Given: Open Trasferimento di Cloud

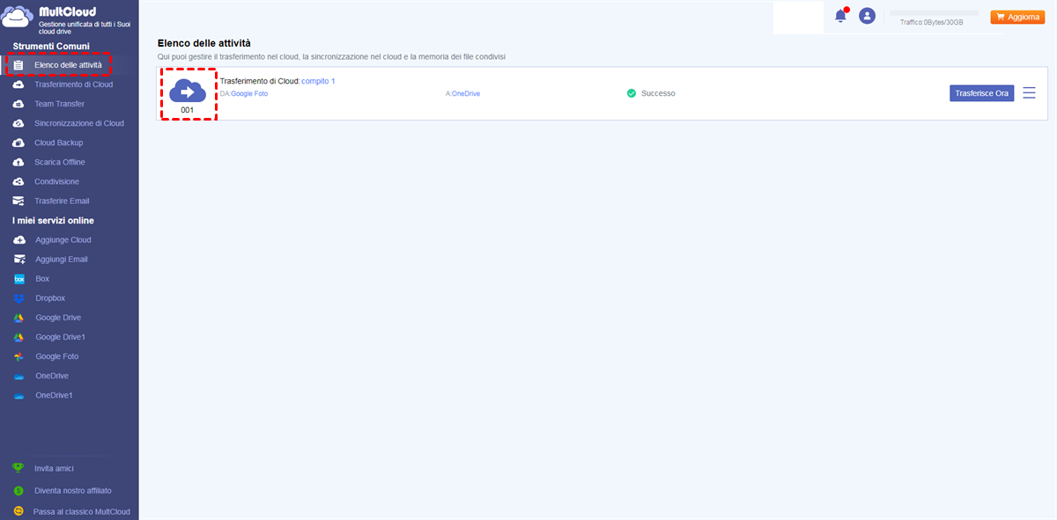Looking at the screenshot, I should [74, 84].
